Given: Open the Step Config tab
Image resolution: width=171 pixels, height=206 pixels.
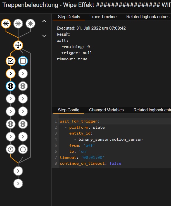Looking at the screenshot, I should pos(68,110).
